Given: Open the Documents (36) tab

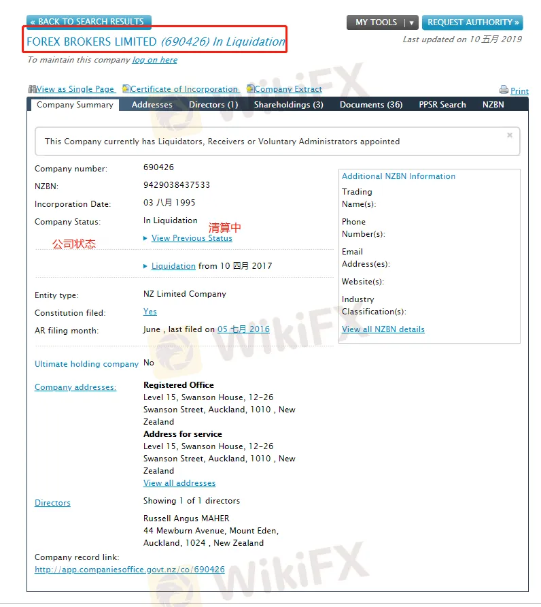Looking at the screenshot, I should tap(371, 105).
